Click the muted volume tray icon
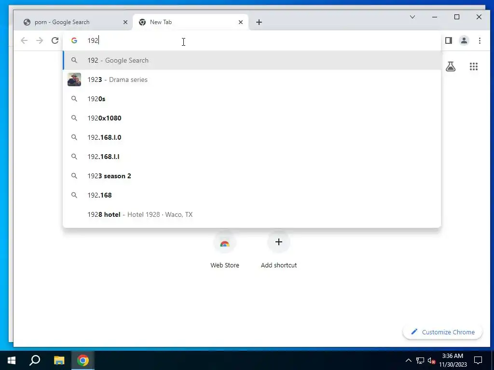This screenshot has height=370, width=494. (x=431, y=360)
